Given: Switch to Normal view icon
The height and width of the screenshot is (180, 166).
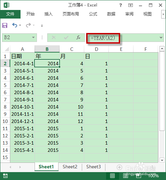Looking at the screenshot, I should point(112,176).
